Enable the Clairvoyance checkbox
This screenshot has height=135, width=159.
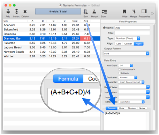(119, 70)
